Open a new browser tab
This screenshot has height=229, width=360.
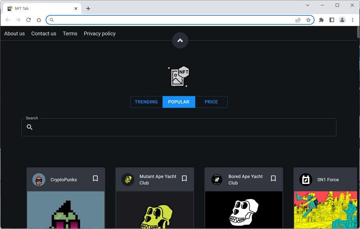point(88,9)
